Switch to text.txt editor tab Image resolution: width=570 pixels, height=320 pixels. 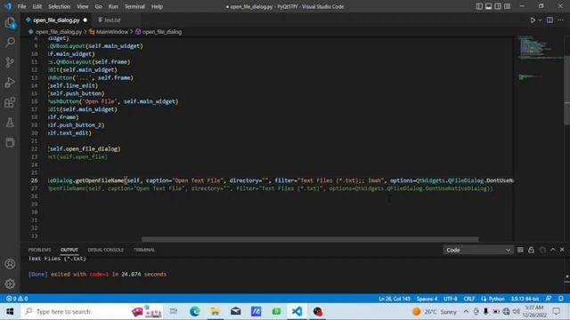click(x=113, y=20)
